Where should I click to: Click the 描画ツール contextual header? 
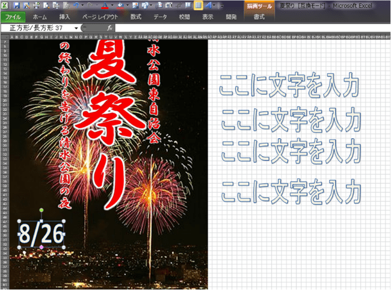tap(259, 6)
